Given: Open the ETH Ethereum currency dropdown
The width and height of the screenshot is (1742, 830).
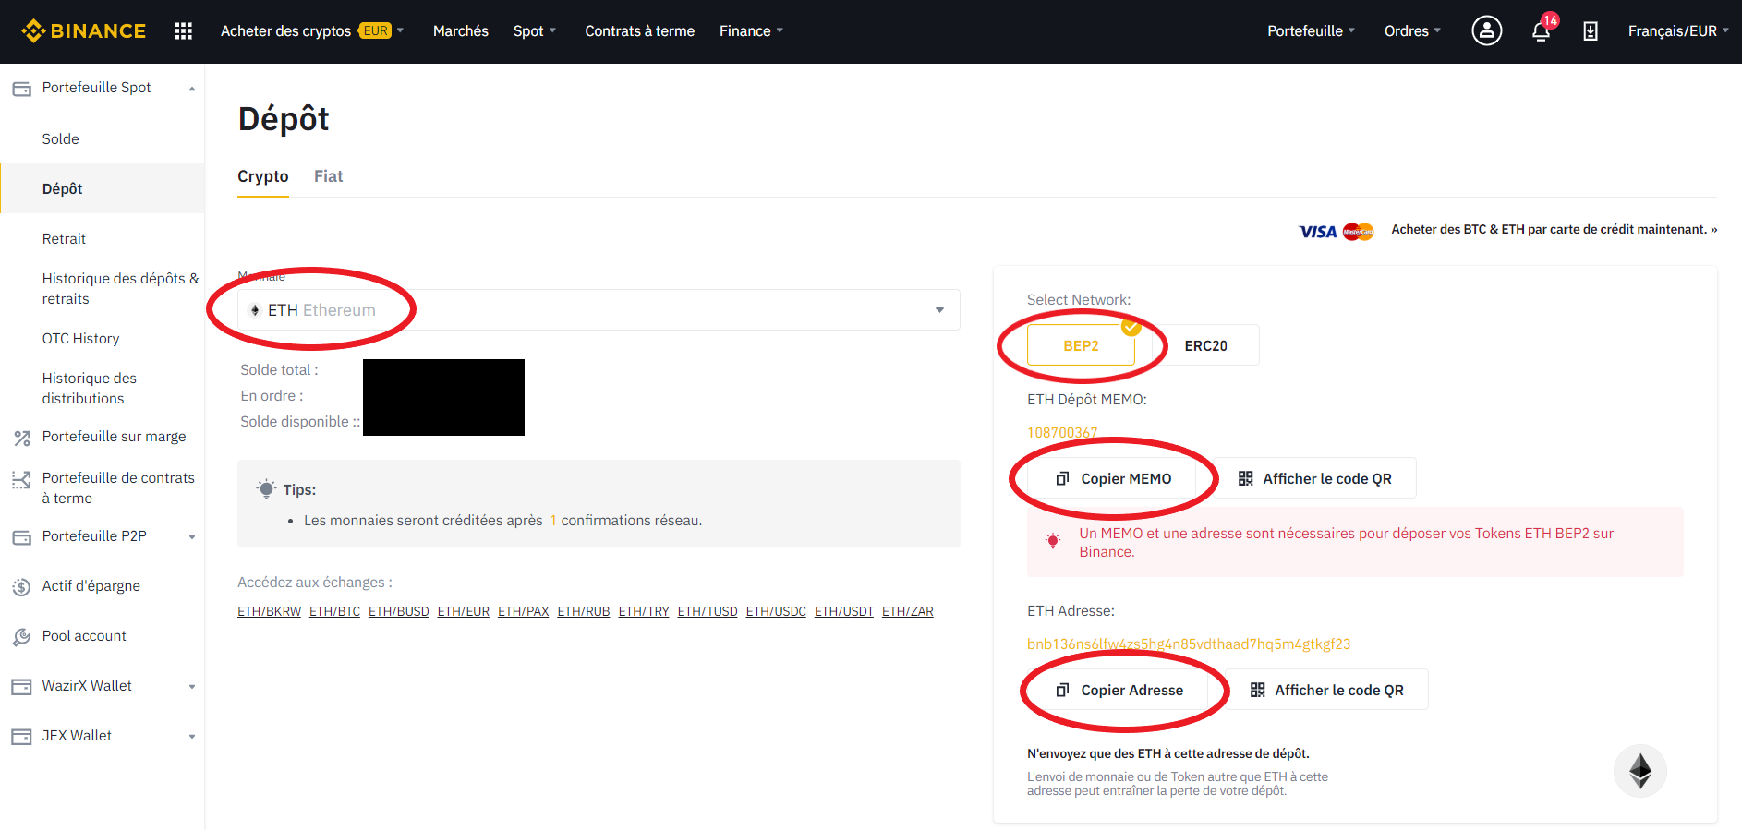Looking at the screenshot, I should point(599,310).
